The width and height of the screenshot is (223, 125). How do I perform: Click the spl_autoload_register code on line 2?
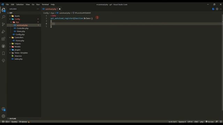click(x=62, y=18)
